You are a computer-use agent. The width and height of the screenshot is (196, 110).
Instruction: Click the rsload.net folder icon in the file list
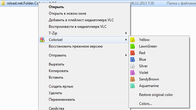pos(3,3)
